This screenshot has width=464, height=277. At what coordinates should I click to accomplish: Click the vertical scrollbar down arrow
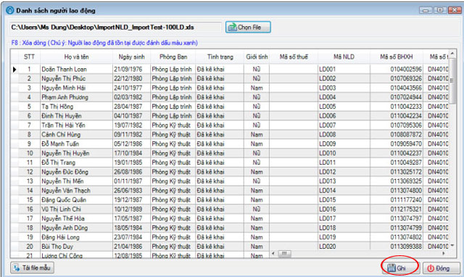click(x=452, y=246)
